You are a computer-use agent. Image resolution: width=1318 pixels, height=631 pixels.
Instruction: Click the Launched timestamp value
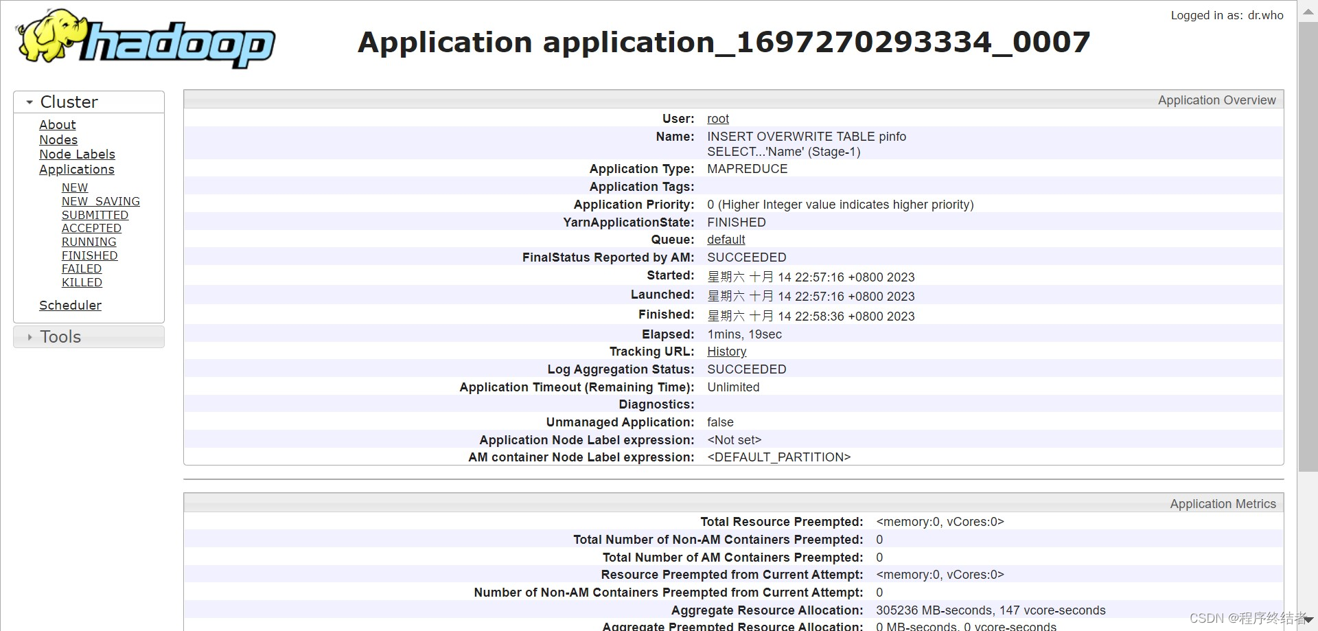tap(811, 296)
